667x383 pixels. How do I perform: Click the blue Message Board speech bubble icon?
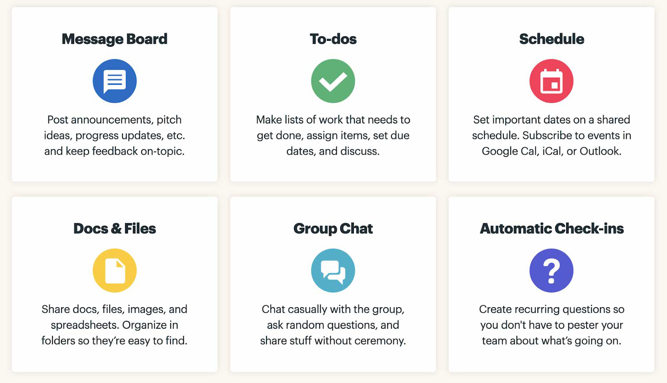click(114, 81)
